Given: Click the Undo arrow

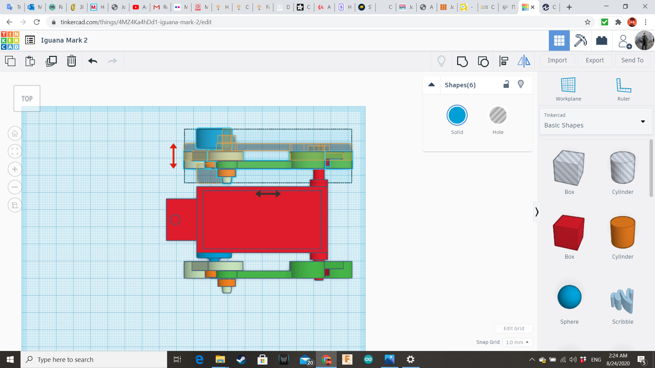Looking at the screenshot, I should click(92, 61).
